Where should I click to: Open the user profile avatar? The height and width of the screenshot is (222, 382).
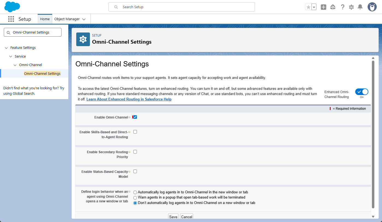(372, 7)
